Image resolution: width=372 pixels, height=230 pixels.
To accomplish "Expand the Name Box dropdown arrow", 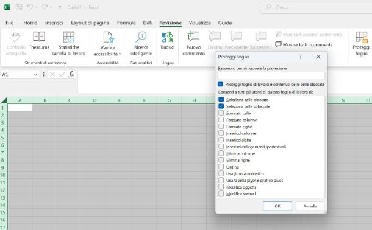I will coord(35,74).
